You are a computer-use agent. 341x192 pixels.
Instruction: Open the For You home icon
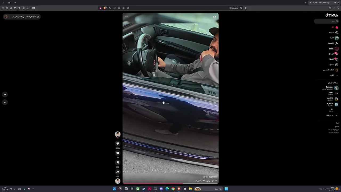337,27
